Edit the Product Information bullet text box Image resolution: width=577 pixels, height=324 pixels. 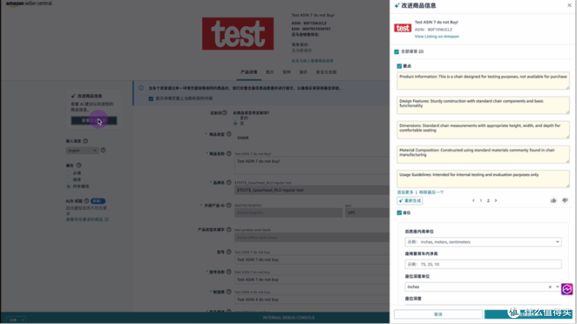coord(483,80)
